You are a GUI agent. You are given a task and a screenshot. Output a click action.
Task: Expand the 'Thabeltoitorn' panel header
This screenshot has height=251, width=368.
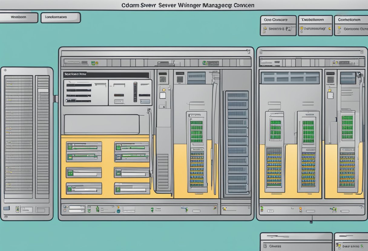pyautogui.click(x=315, y=20)
